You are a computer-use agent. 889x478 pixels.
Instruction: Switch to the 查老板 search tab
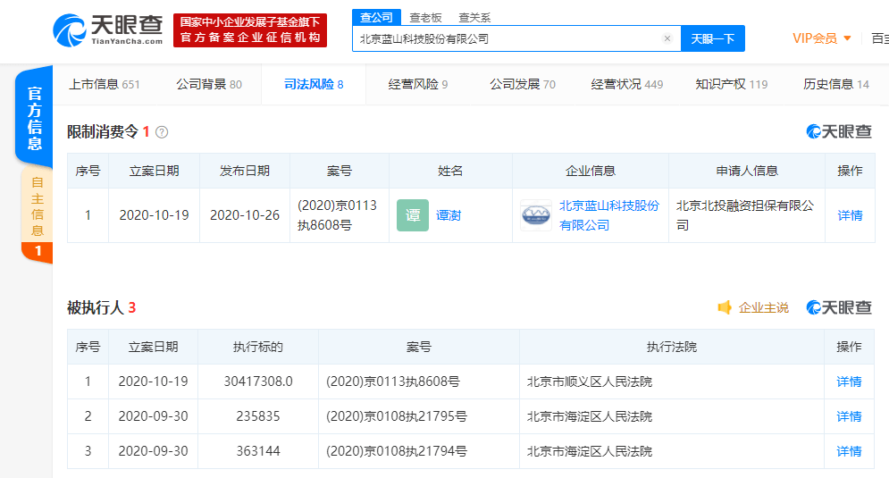point(424,17)
